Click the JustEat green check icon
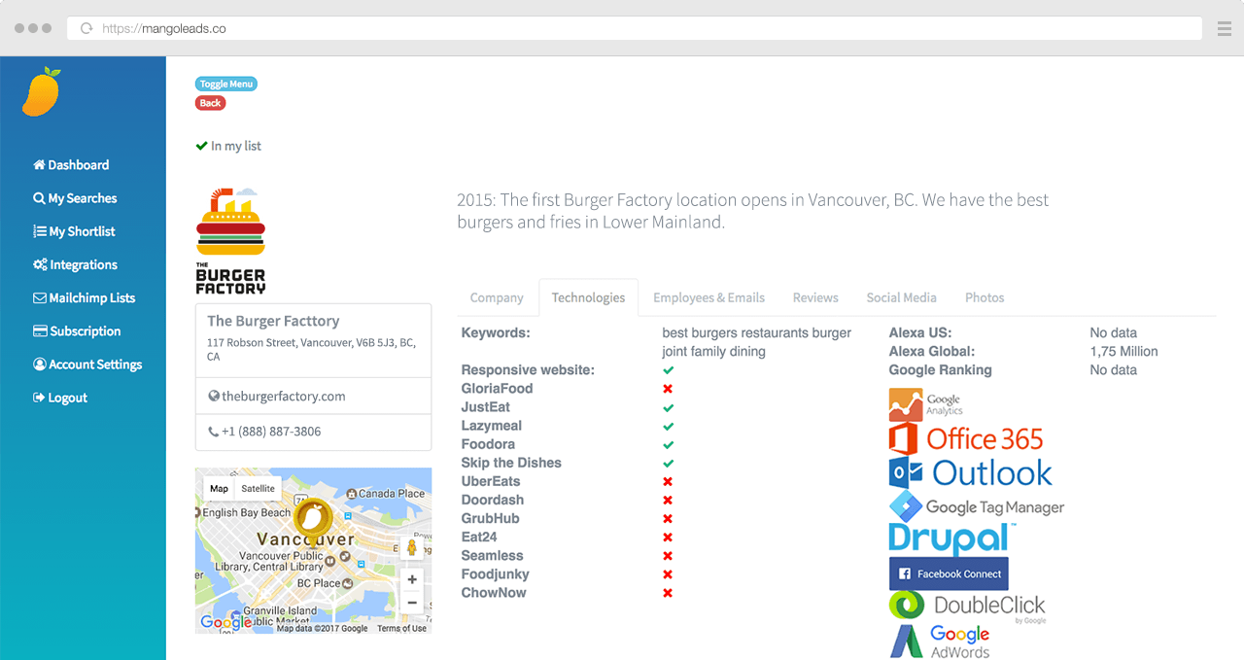 tap(668, 407)
